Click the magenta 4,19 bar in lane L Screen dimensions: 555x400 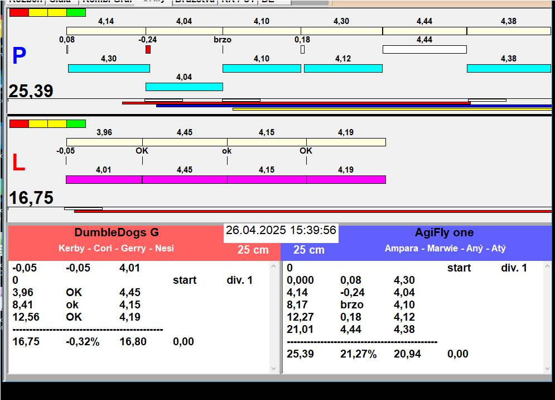(346, 179)
